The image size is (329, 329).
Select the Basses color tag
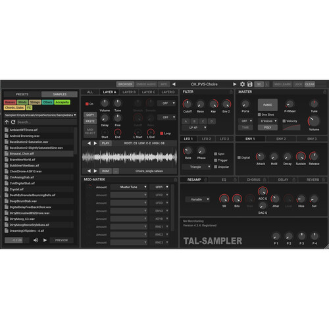point(10,103)
